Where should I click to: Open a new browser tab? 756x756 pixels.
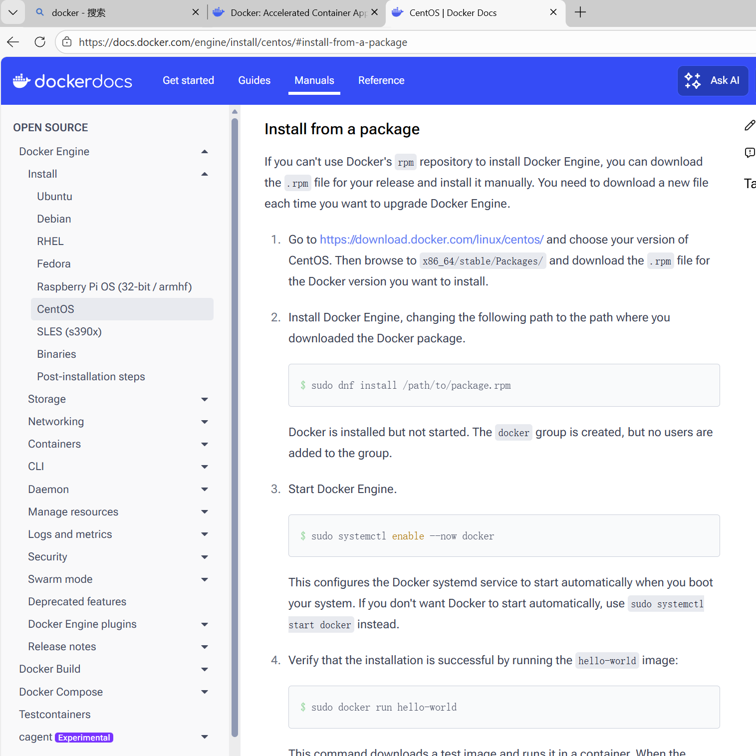tap(580, 12)
